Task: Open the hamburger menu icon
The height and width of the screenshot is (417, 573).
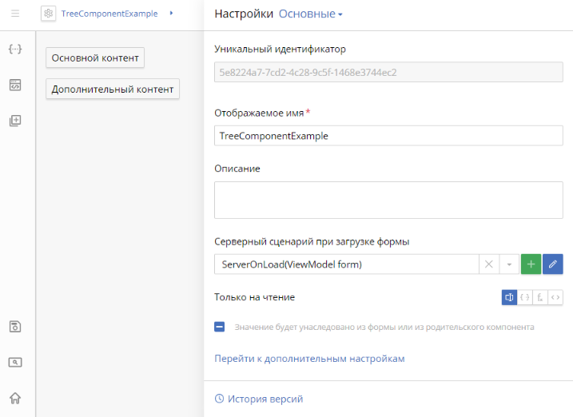Action: coord(15,14)
